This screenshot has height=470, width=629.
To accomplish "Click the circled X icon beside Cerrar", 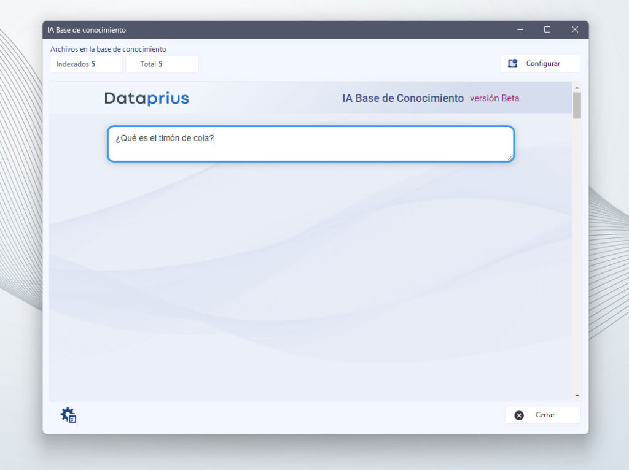I will [x=519, y=415].
